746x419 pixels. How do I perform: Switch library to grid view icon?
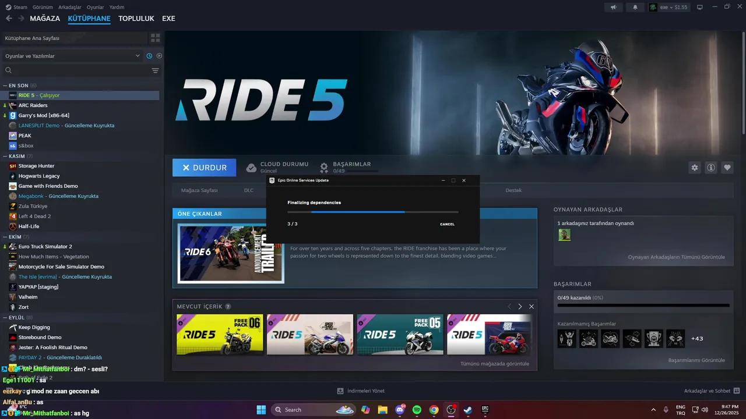[155, 38]
